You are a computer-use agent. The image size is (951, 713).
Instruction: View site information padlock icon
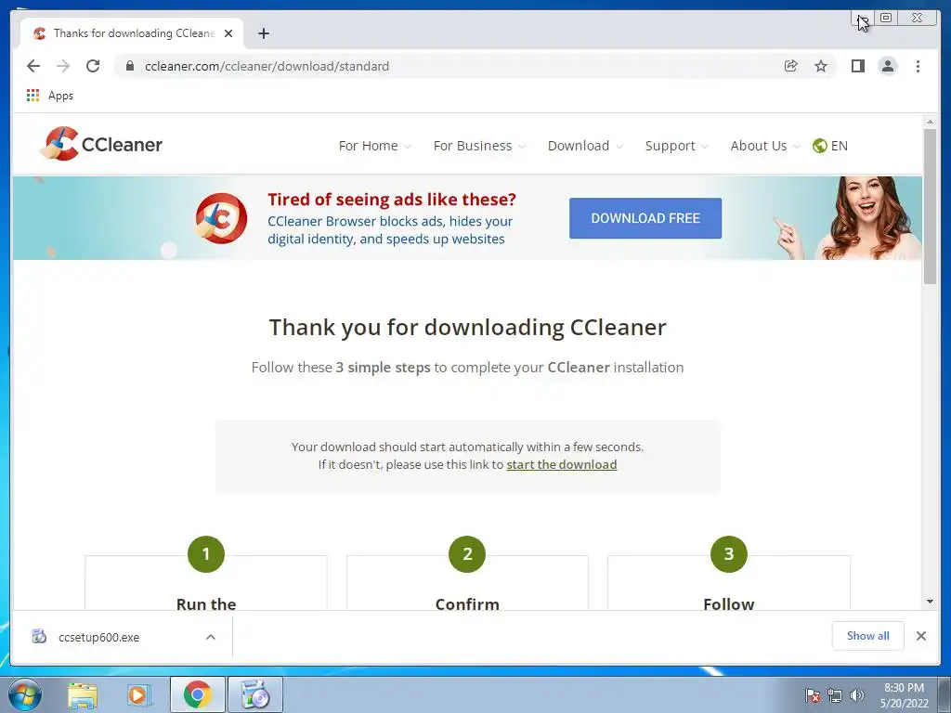tap(130, 66)
